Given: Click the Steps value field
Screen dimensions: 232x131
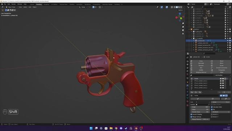Looking at the screenshot, I should [x=200, y=110].
